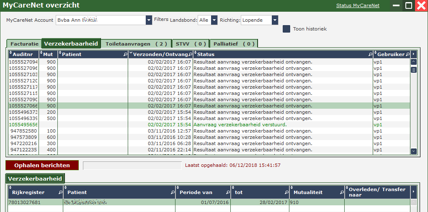Switch to the Facturatie tab
The image size is (428, 212).
24,43
